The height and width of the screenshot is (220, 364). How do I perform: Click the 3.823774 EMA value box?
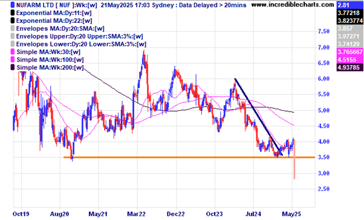tap(350, 20)
